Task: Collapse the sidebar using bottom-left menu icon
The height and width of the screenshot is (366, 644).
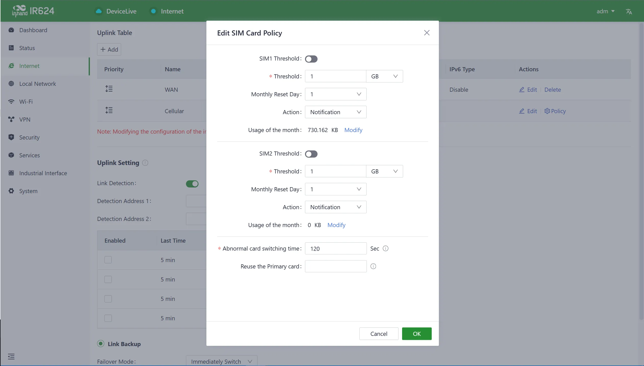Action: coord(11,357)
